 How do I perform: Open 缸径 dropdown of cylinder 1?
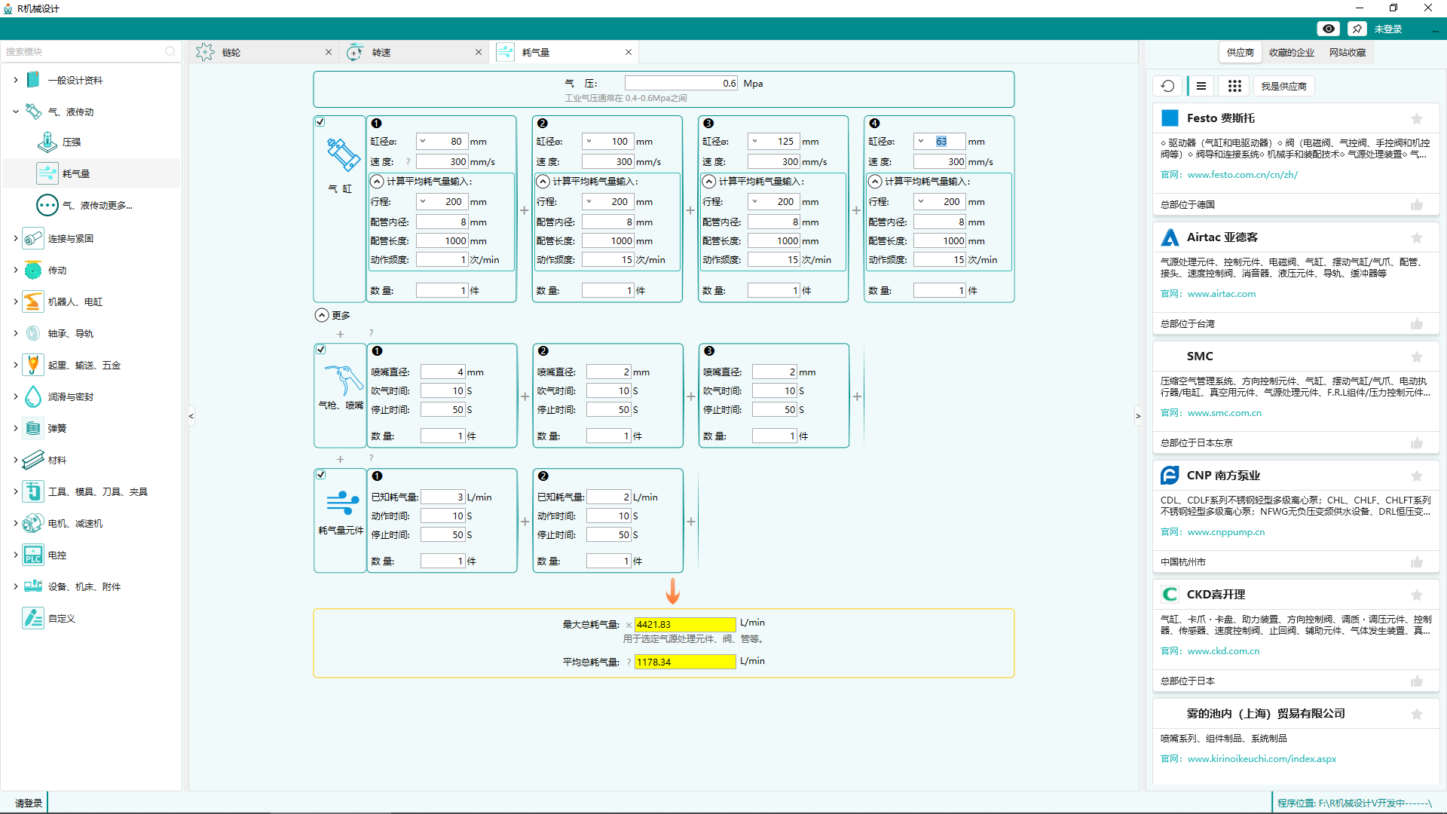pyautogui.click(x=424, y=141)
